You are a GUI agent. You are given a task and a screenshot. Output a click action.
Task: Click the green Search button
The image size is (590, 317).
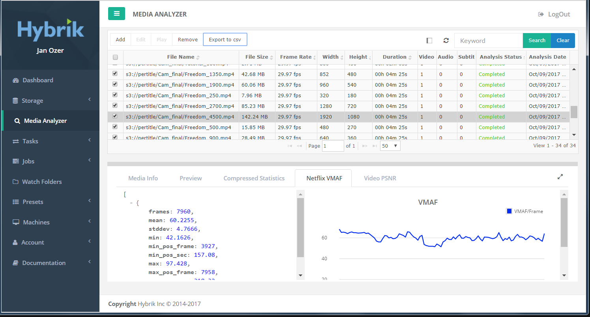[537, 41]
